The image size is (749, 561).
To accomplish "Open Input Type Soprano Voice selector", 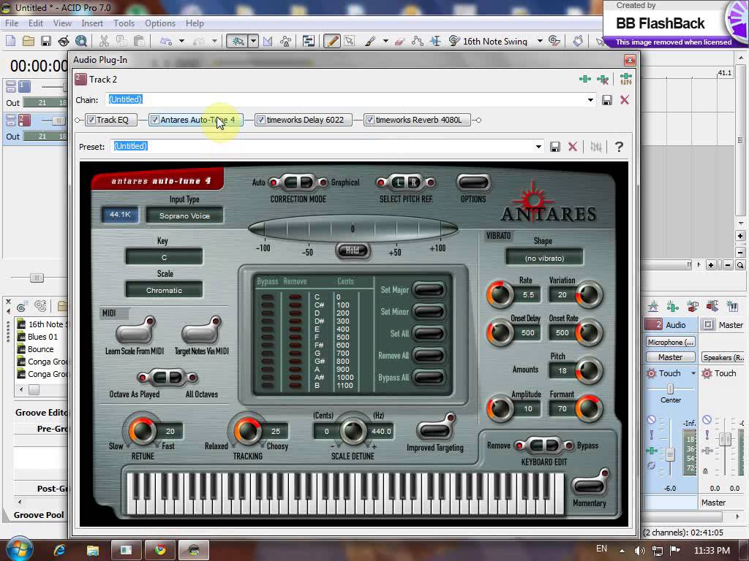I will click(x=184, y=215).
